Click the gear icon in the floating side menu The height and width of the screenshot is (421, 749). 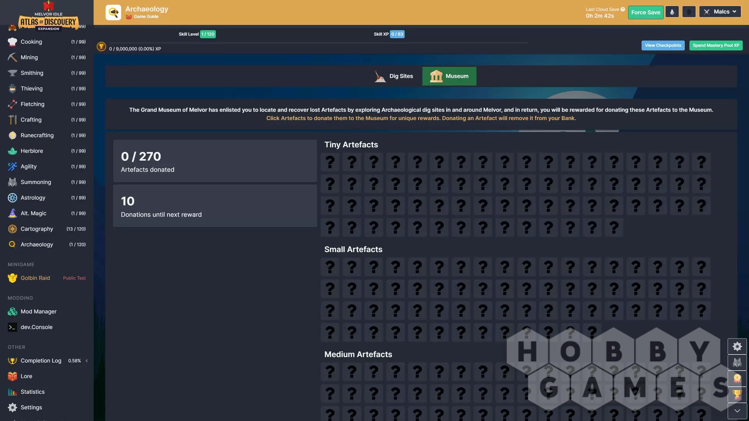coord(737,347)
